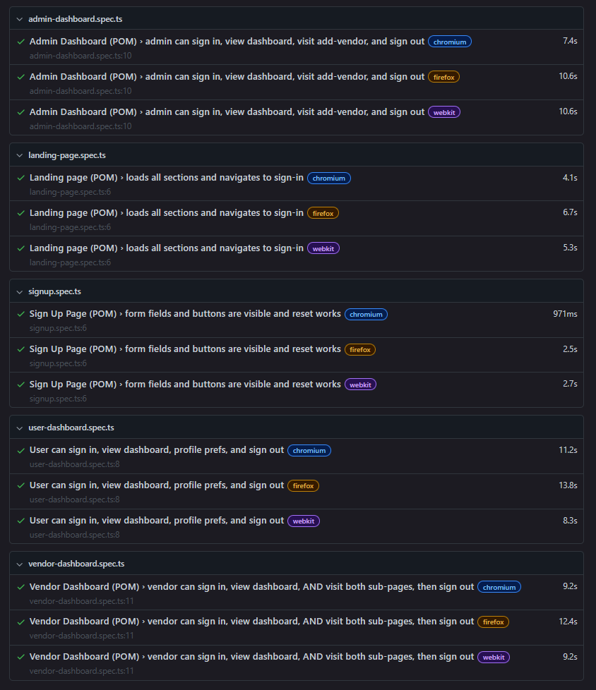Collapse the signup.spec.ts chevron

[19, 291]
